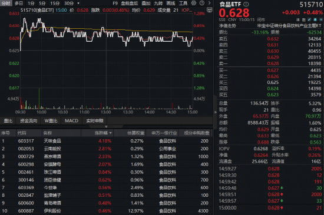This screenshot has height=215, width=324.
Task: Switch to the 5分 period tab
Action: click(x=42, y=3)
